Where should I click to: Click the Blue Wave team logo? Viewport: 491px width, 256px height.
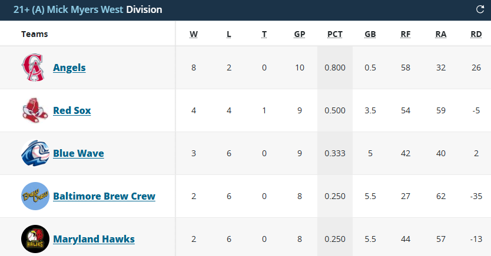point(35,153)
